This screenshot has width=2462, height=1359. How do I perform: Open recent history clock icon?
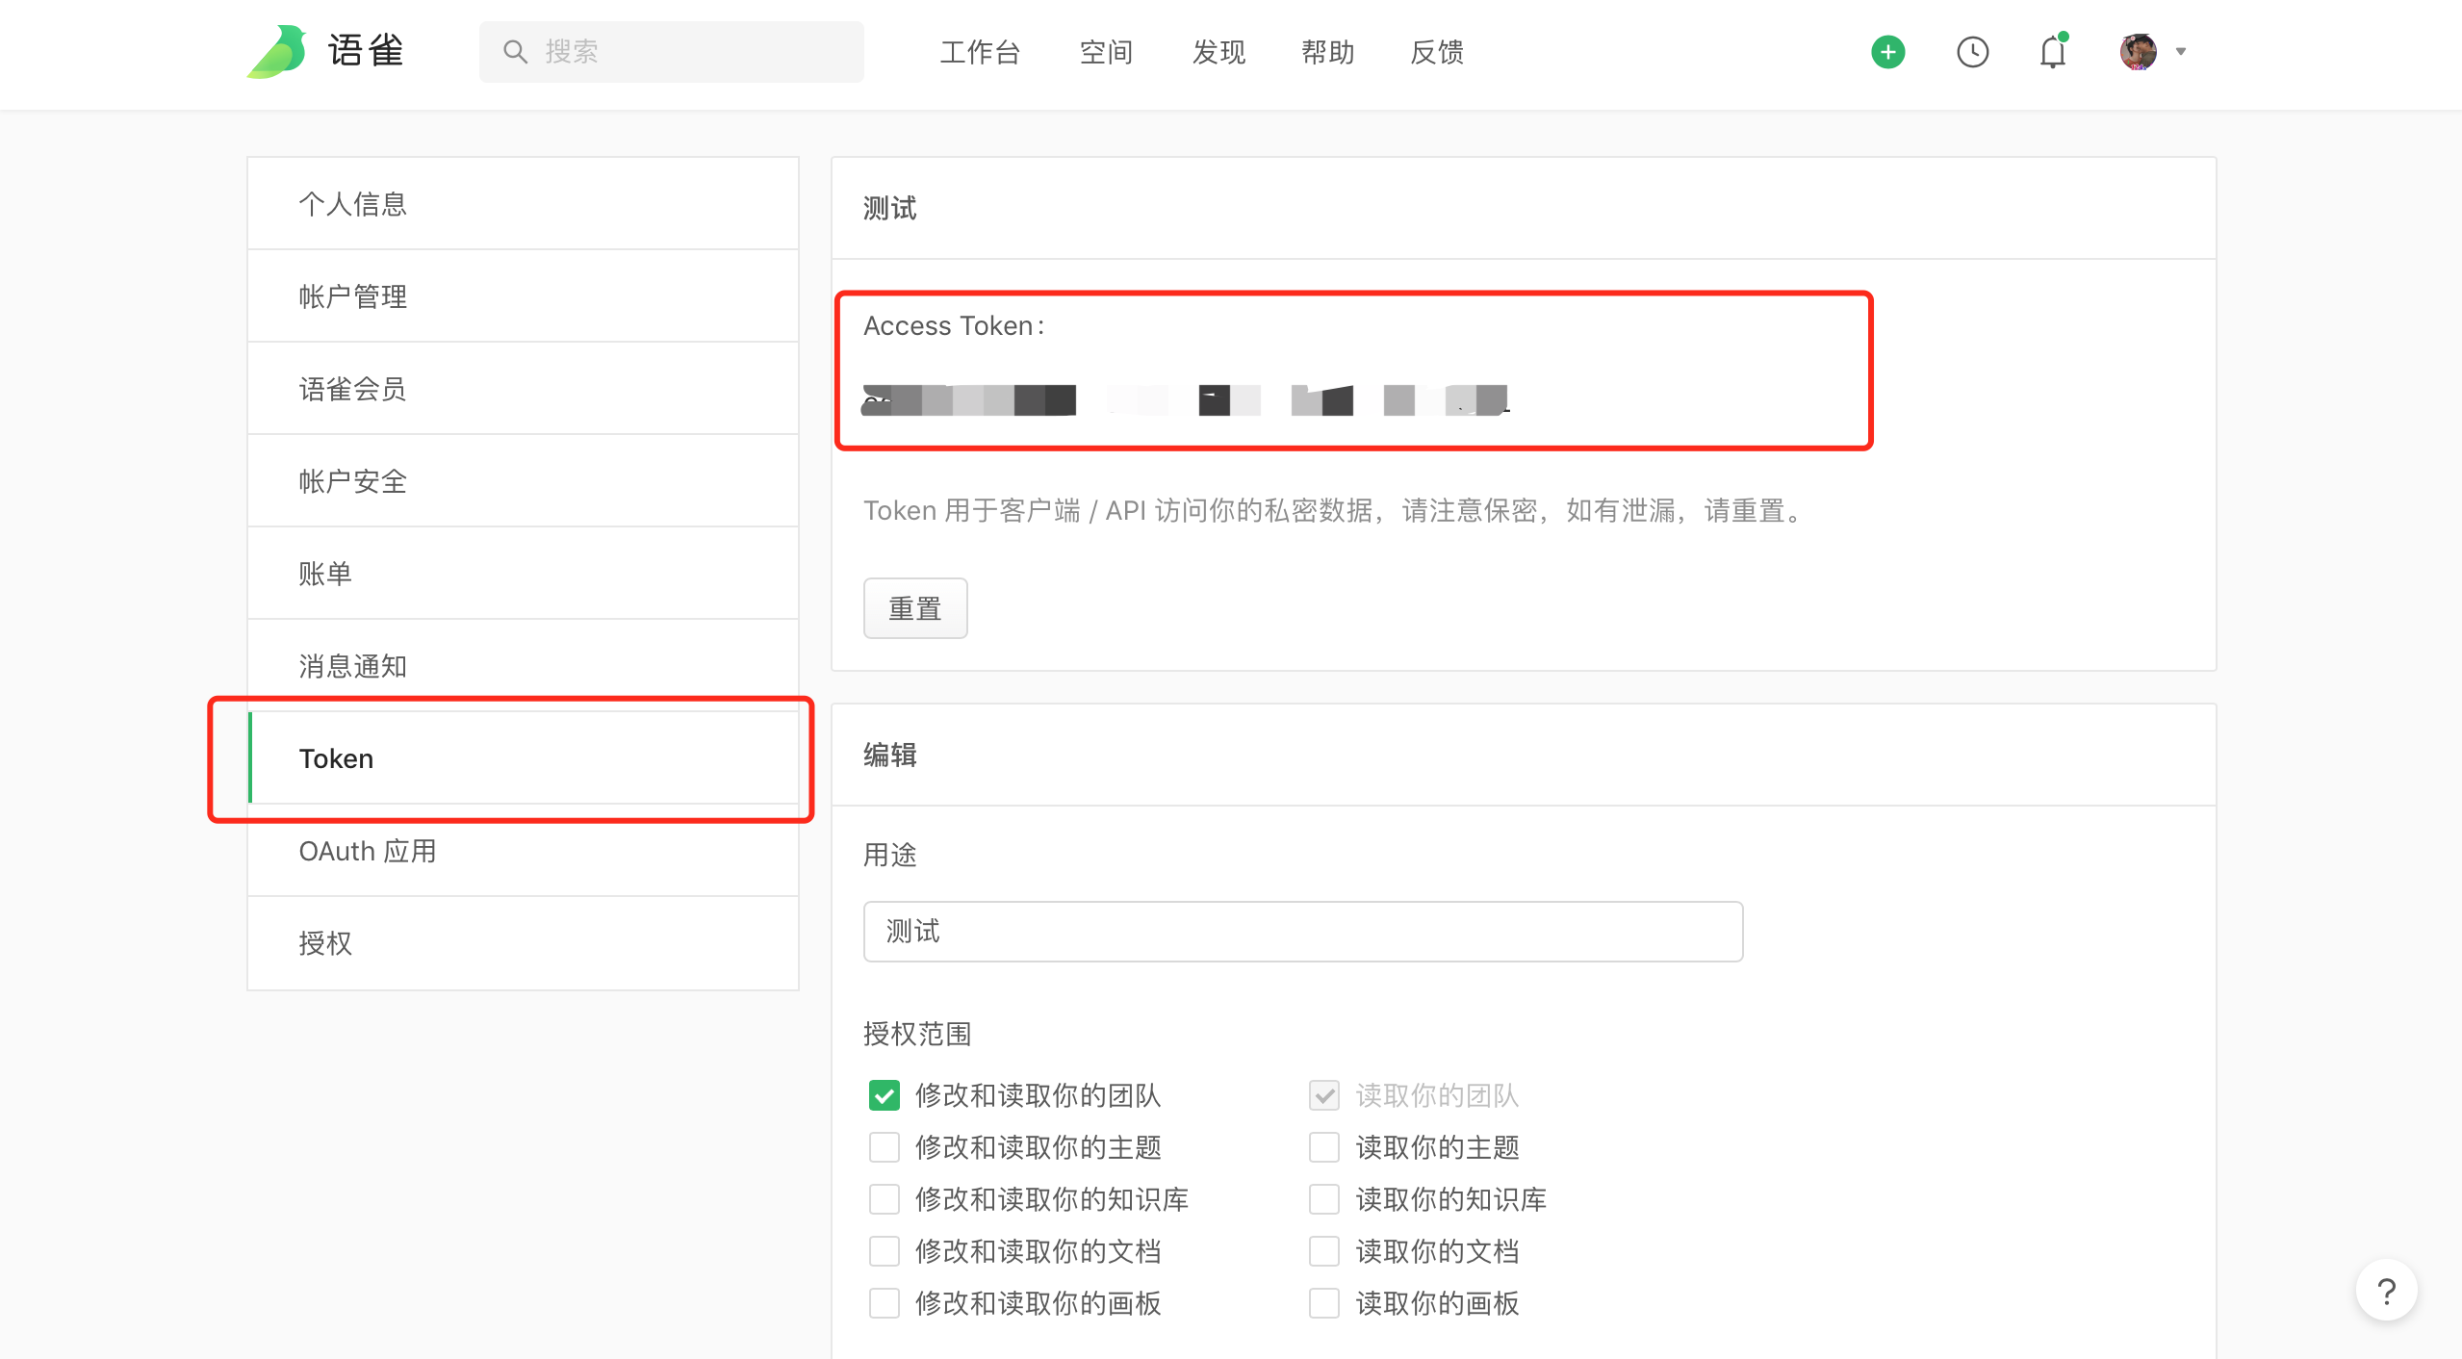pyautogui.click(x=1972, y=52)
